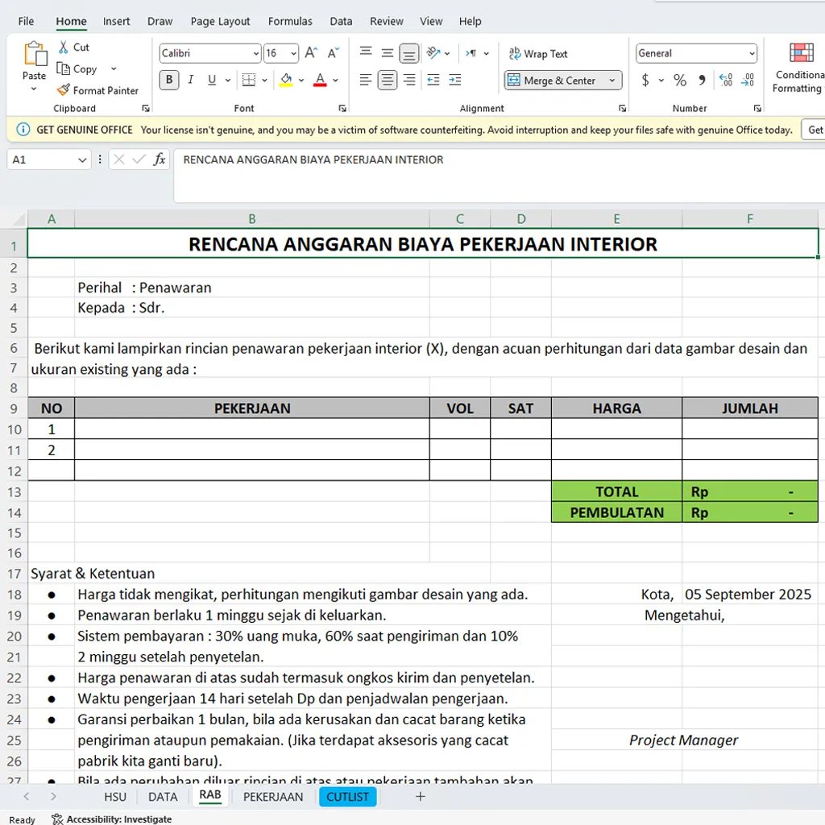
Task: Toggle Align Left
Action: click(x=366, y=80)
